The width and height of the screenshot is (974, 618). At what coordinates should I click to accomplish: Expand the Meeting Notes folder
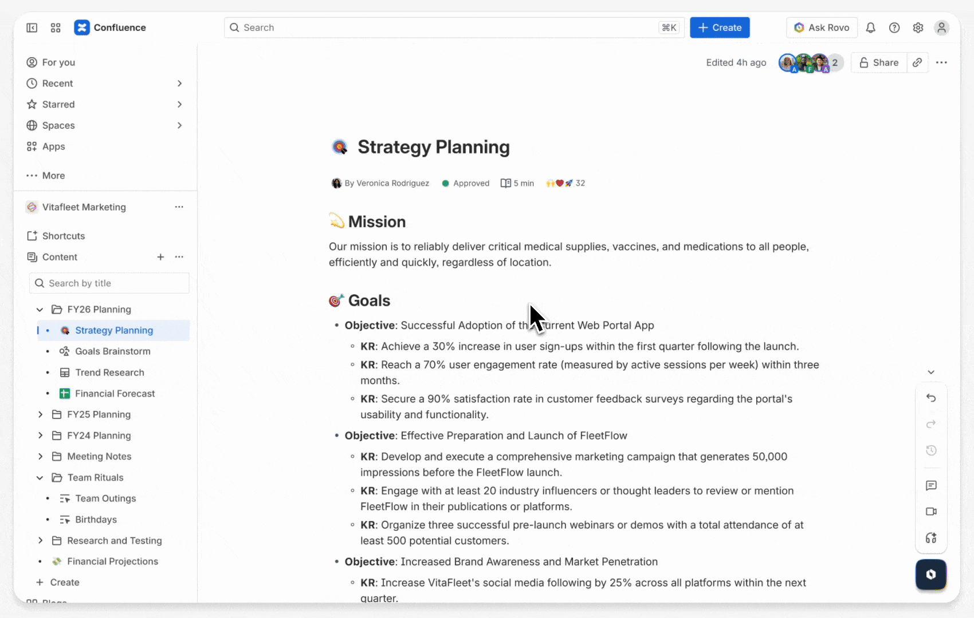[40, 457]
